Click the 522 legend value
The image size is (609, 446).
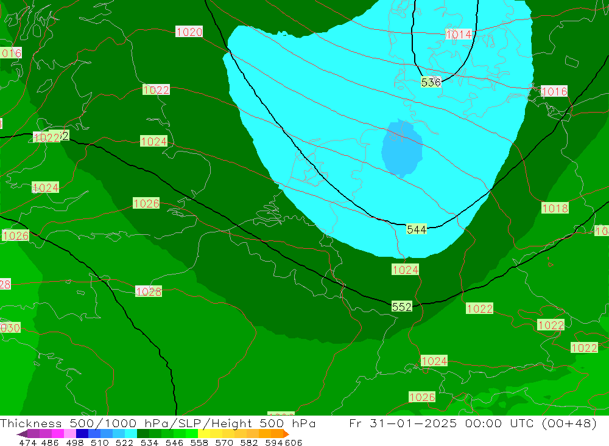[x=124, y=442]
